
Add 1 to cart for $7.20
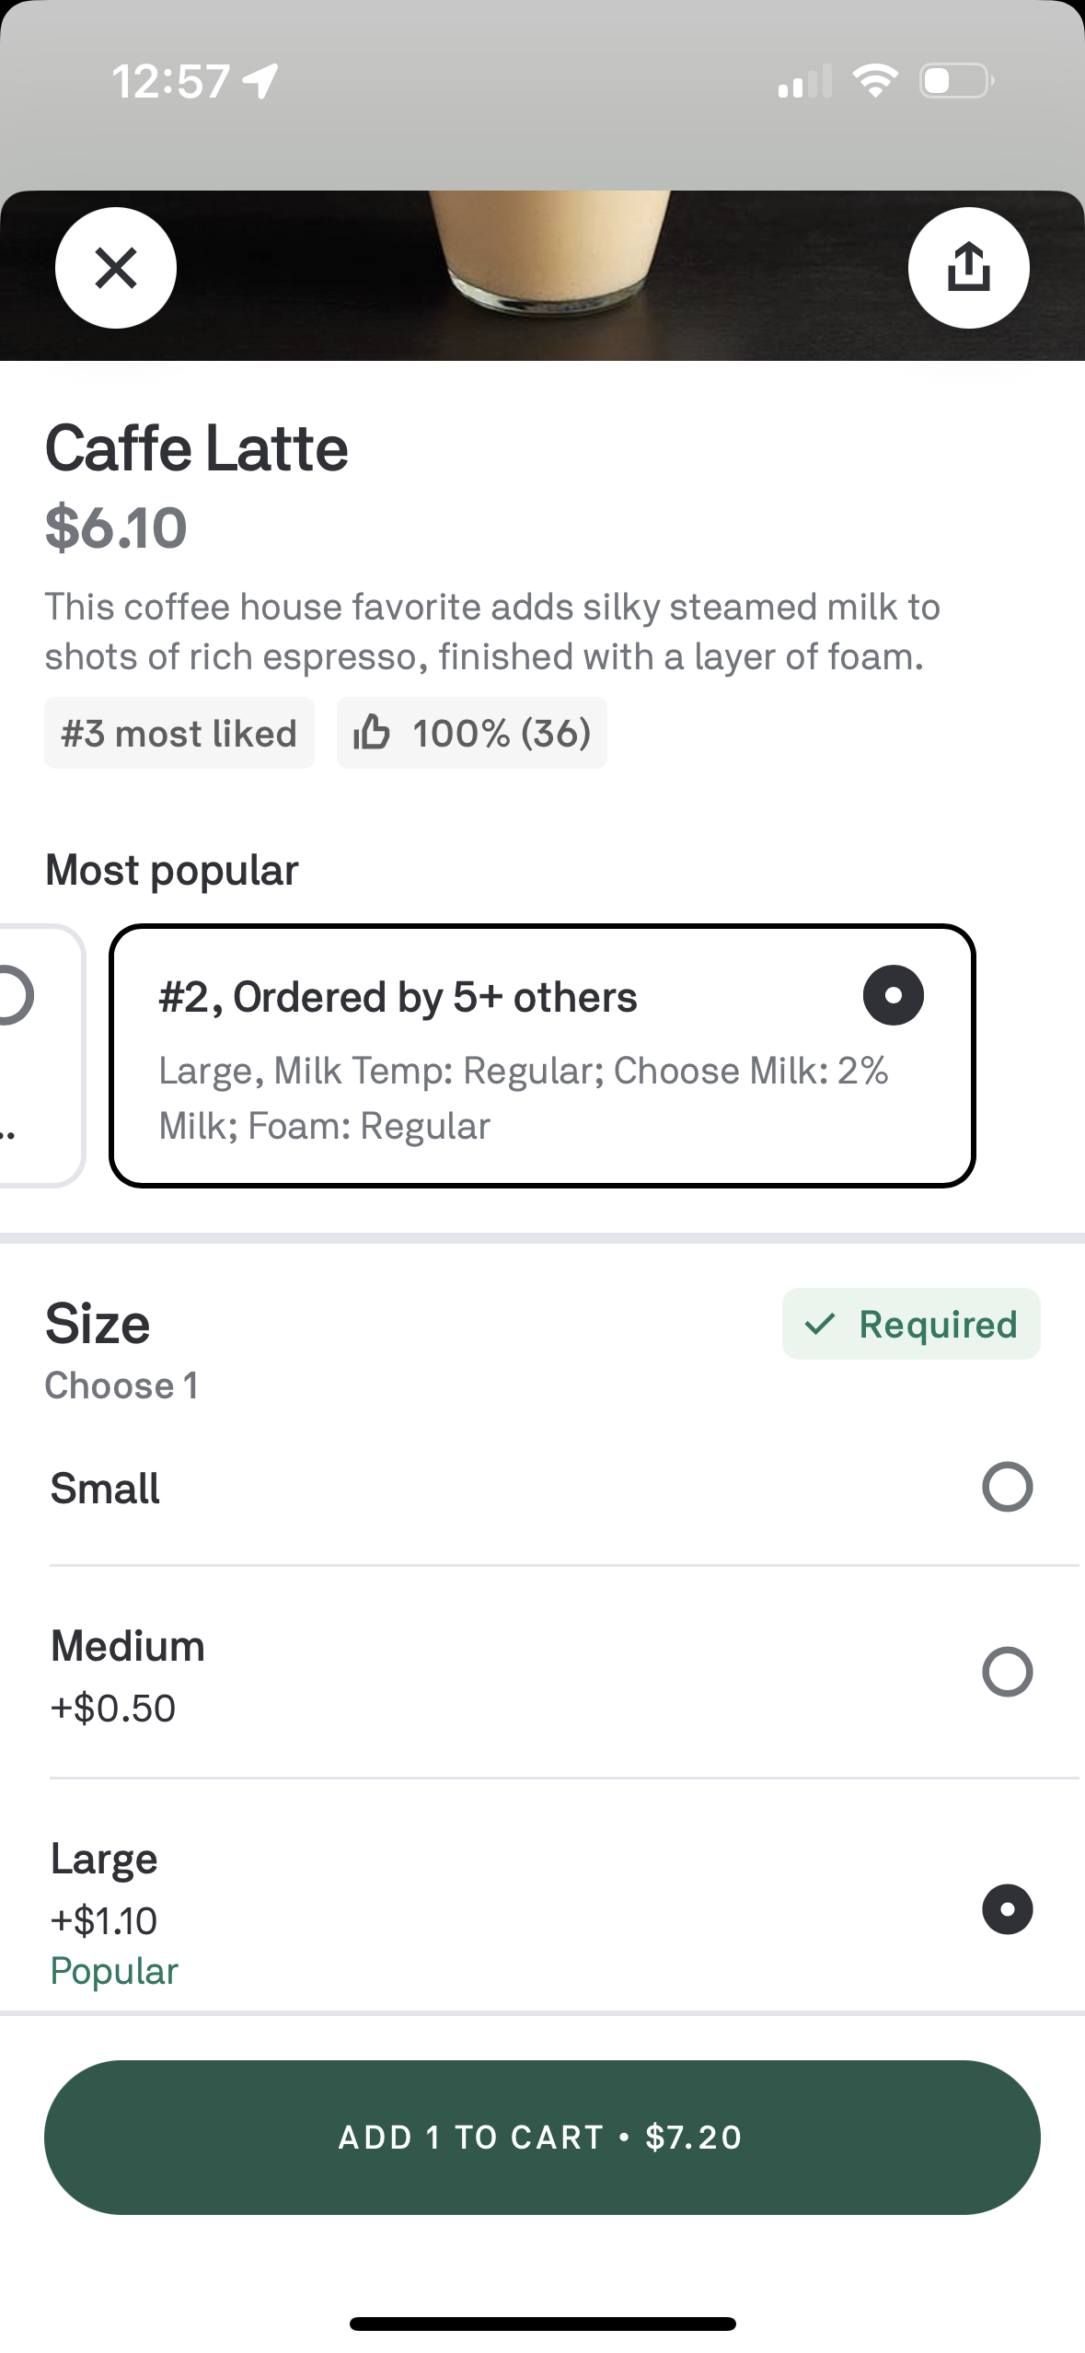542,2137
